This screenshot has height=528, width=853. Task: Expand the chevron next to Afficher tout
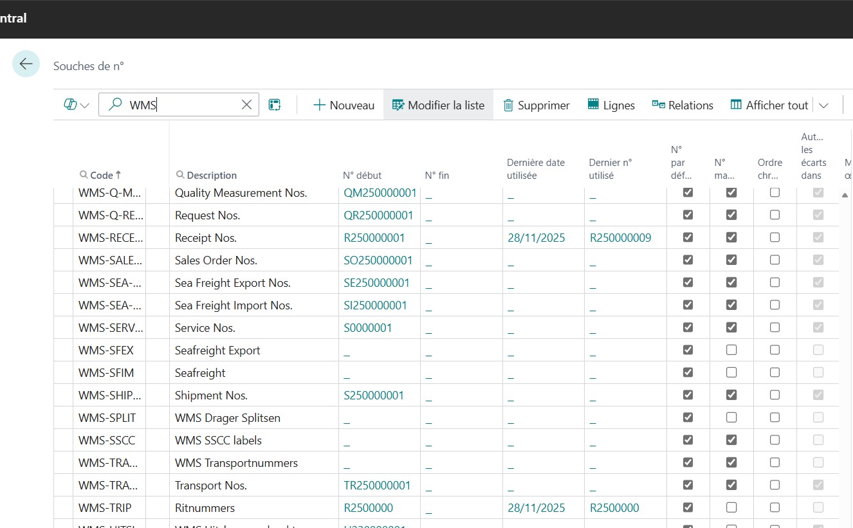(x=823, y=105)
